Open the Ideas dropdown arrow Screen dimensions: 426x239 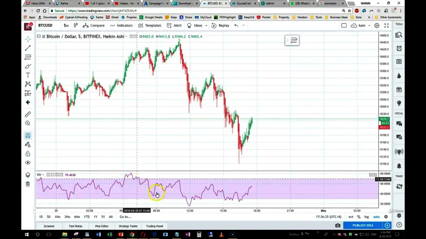[206, 26]
